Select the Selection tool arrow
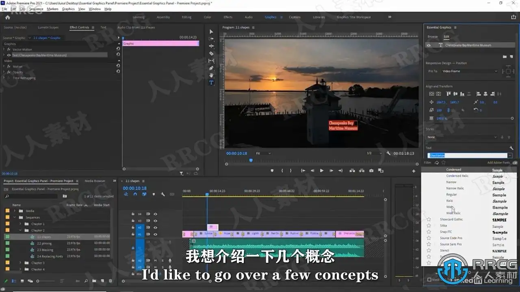The height and width of the screenshot is (292, 520). tap(211, 32)
